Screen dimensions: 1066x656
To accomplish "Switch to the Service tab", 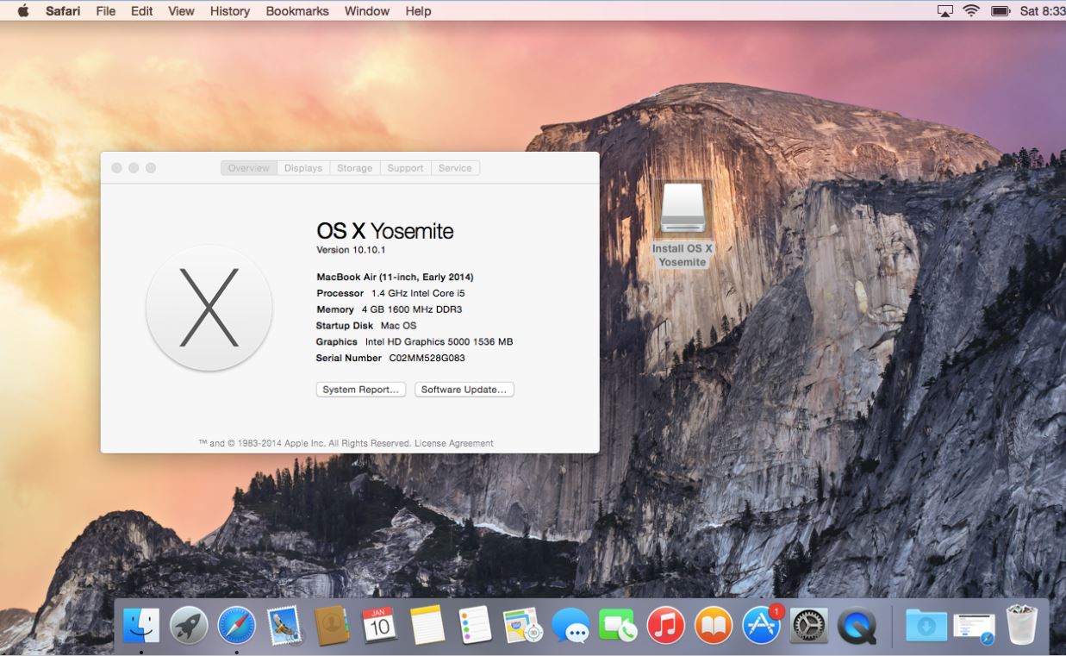I will click(455, 168).
